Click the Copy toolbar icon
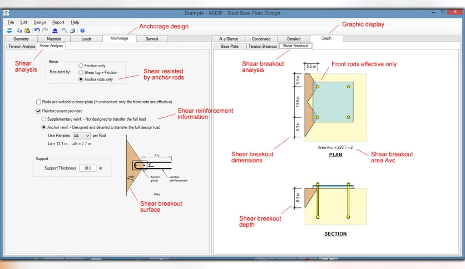This screenshot has width=465, height=269. tap(19, 30)
